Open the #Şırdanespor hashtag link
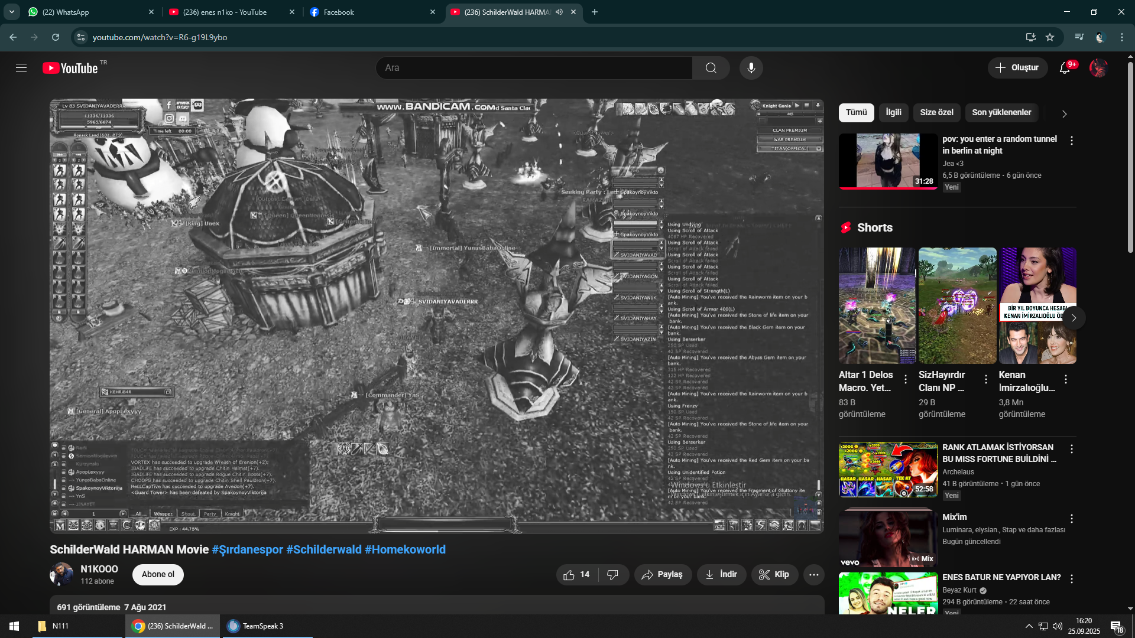The height and width of the screenshot is (638, 1135). [248, 549]
